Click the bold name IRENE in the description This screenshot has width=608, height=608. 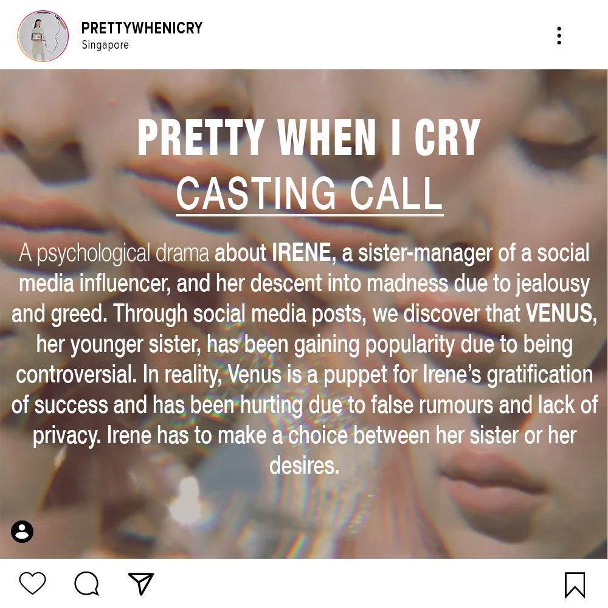[301, 253]
